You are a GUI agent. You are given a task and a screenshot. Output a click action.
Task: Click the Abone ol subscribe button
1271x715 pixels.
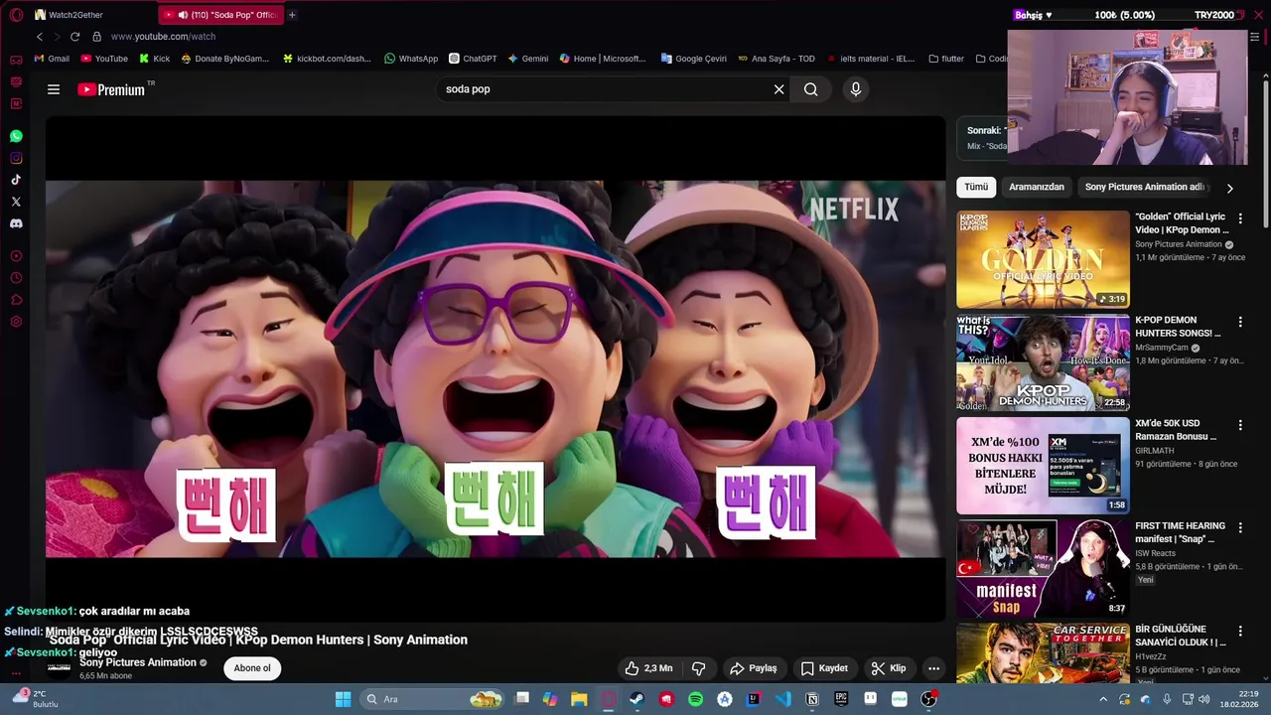[x=252, y=668]
